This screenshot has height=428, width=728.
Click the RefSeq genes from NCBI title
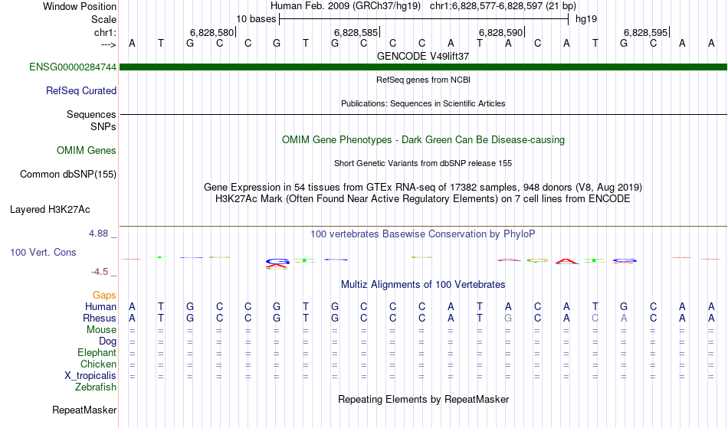click(423, 80)
